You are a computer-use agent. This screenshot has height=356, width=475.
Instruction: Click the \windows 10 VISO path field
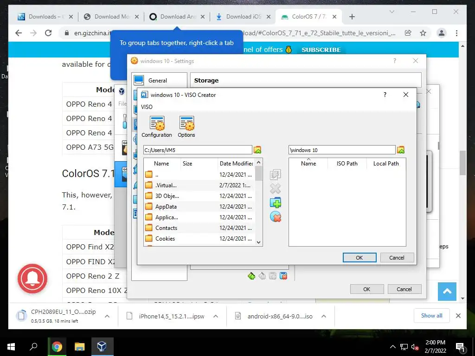(x=342, y=150)
